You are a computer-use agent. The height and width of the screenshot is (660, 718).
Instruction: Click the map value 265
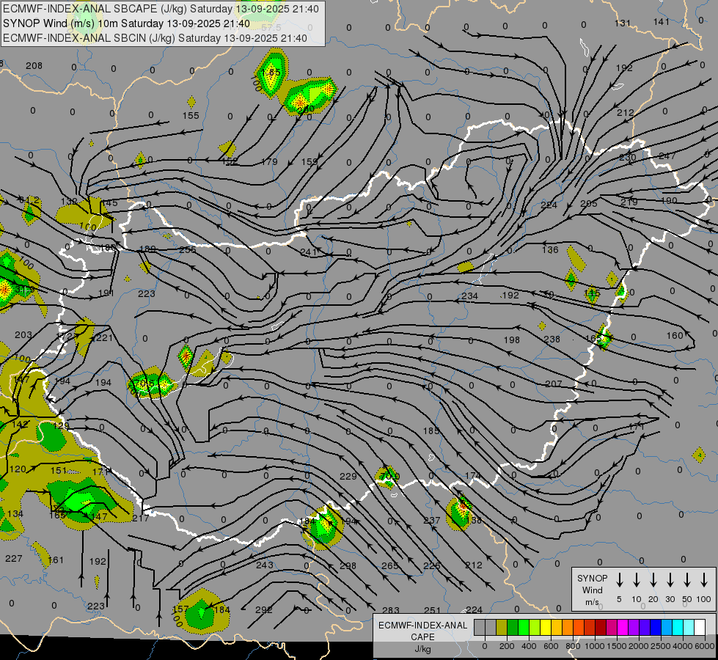pos(390,566)
